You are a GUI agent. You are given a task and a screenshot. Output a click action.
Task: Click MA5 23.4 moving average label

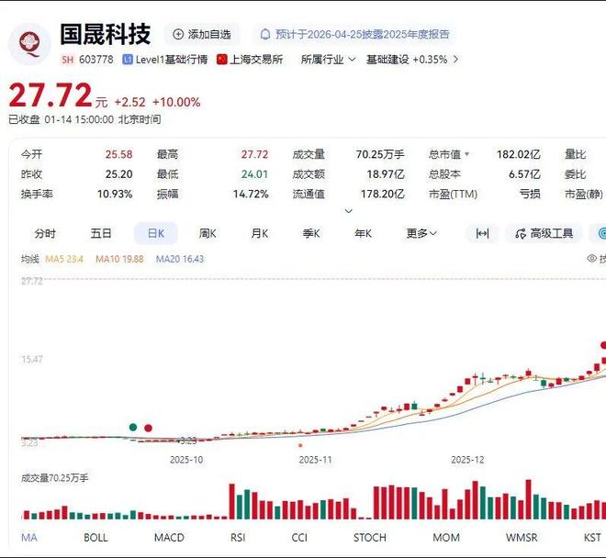point(64,259)
